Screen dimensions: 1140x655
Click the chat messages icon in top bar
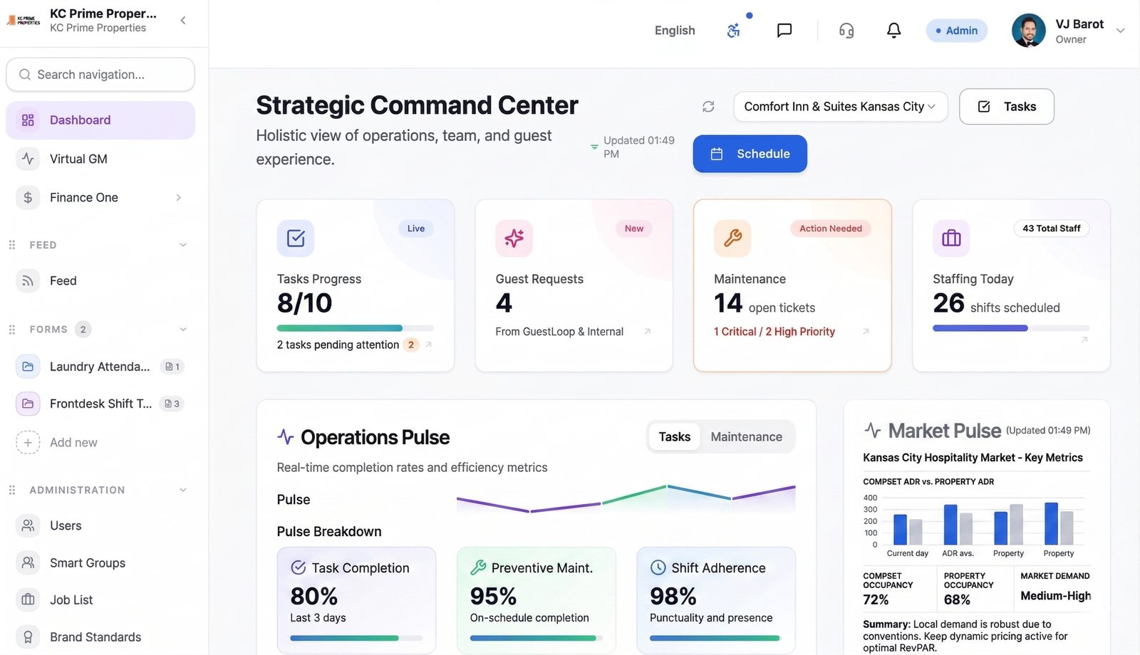[x=784, y=30]
